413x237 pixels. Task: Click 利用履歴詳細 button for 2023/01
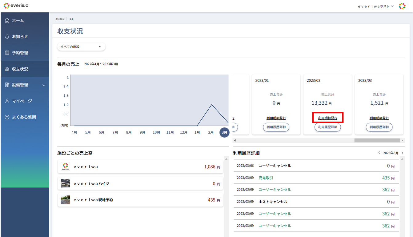point(276,127)
